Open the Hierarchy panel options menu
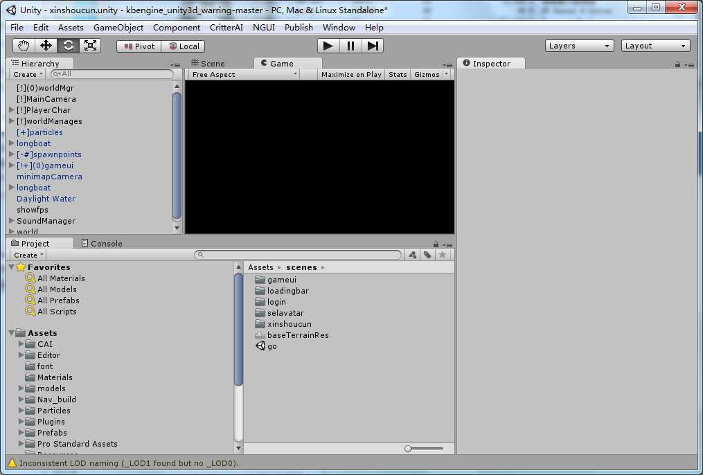This screenshot has height=475, width=703. click(175, 65)
